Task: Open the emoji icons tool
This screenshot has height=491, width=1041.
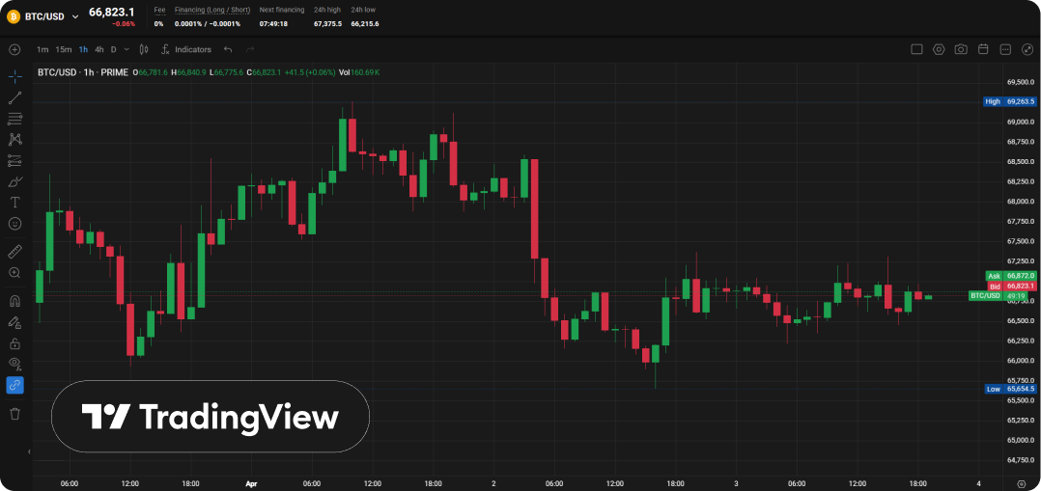Action: coord(14,224)
